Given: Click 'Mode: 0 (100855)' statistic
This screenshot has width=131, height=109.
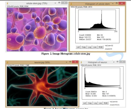Looking at the screenshot, I should [x=109, y=96].
